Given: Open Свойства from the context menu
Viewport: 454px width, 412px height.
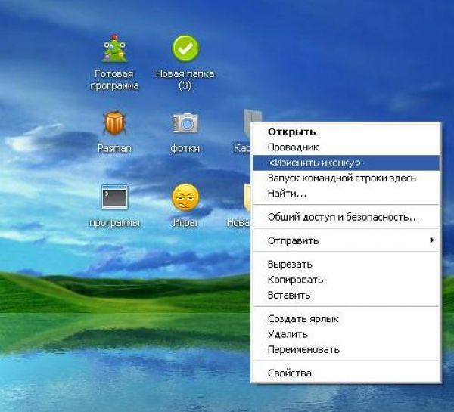Looking at the screenshot, I should (347, 373).
